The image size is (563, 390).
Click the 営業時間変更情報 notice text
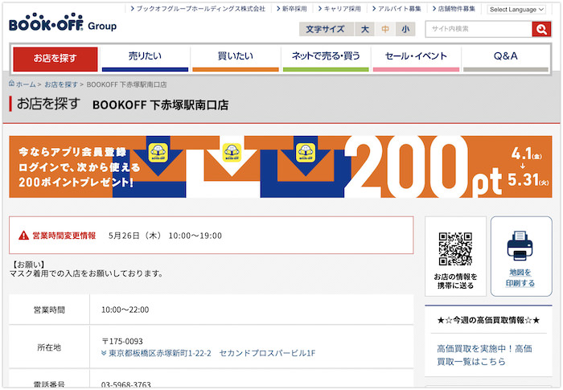pos(64,236)
